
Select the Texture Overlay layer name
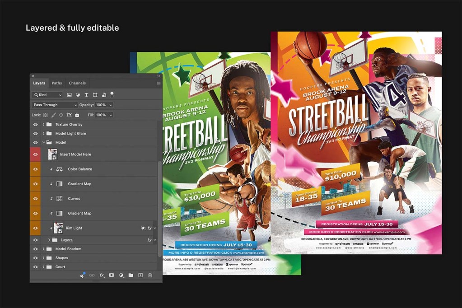(x=69, y=125)
